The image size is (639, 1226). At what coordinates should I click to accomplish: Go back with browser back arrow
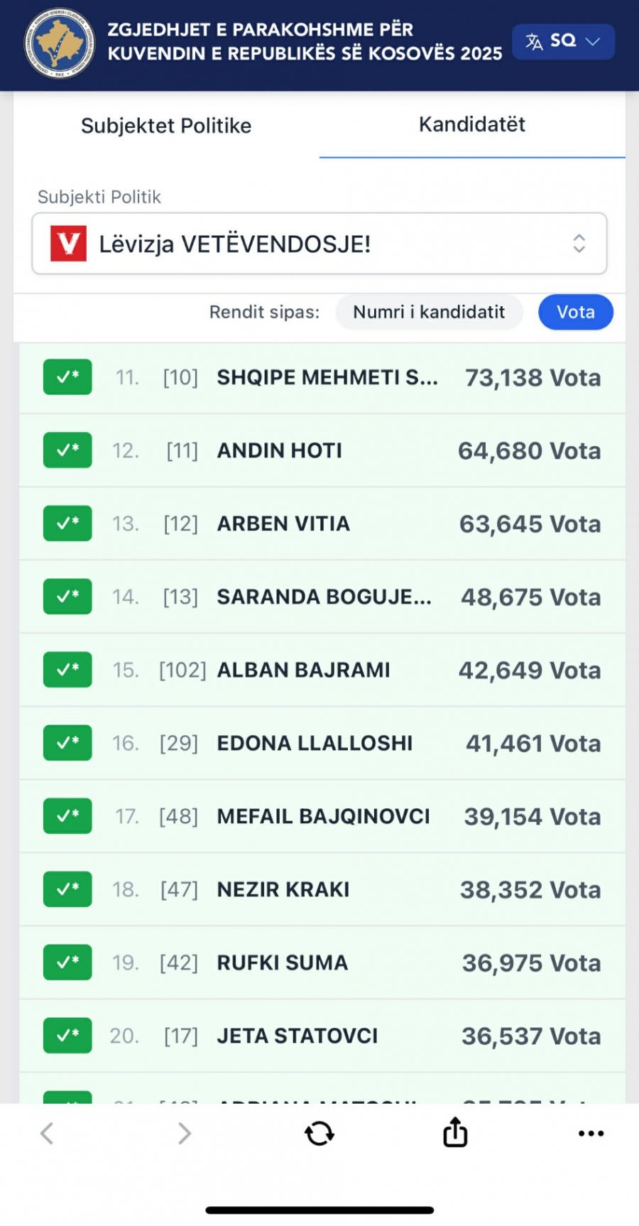(47, 1133)
